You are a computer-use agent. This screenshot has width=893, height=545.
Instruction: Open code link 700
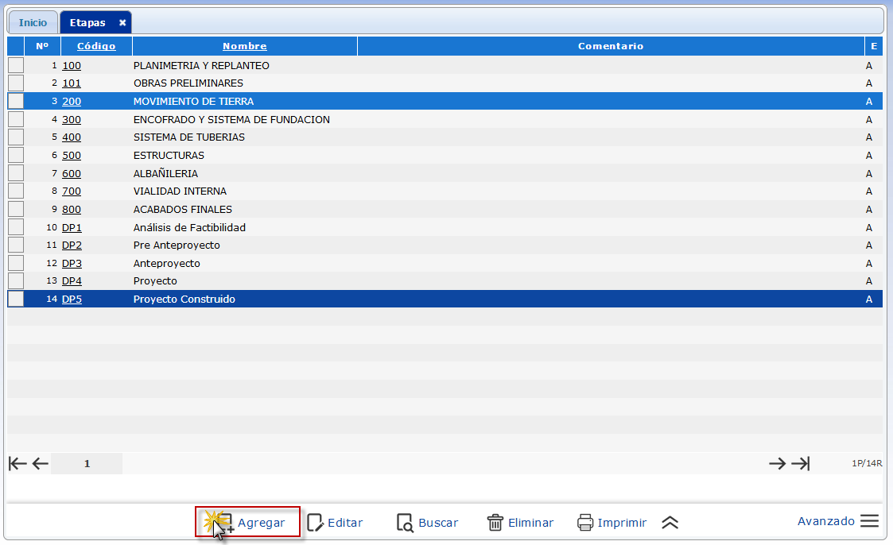tap(72, 191)
